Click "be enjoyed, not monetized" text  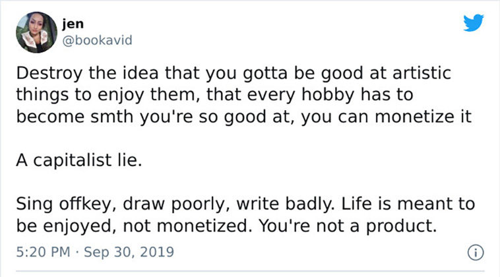(132, 226)
